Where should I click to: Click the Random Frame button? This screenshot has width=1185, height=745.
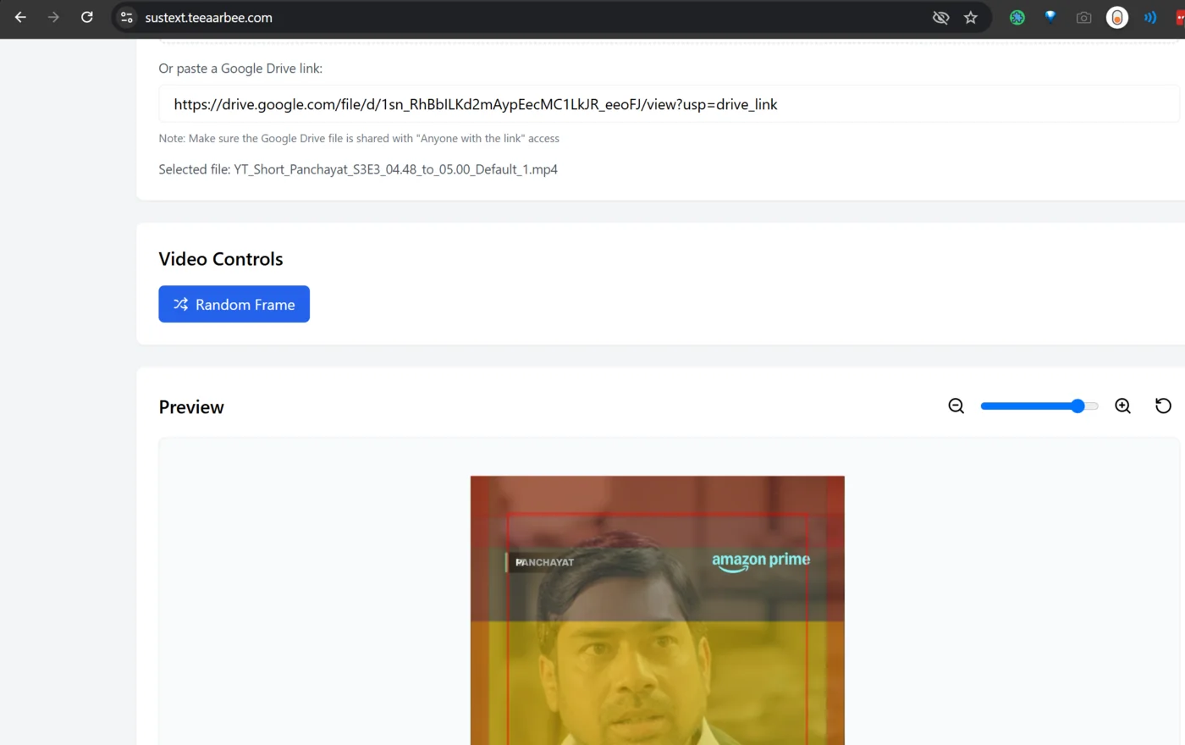[234, 304]
